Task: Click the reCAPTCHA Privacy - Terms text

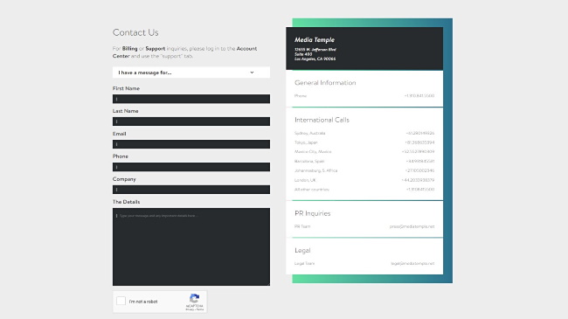Action: point(195,309)
